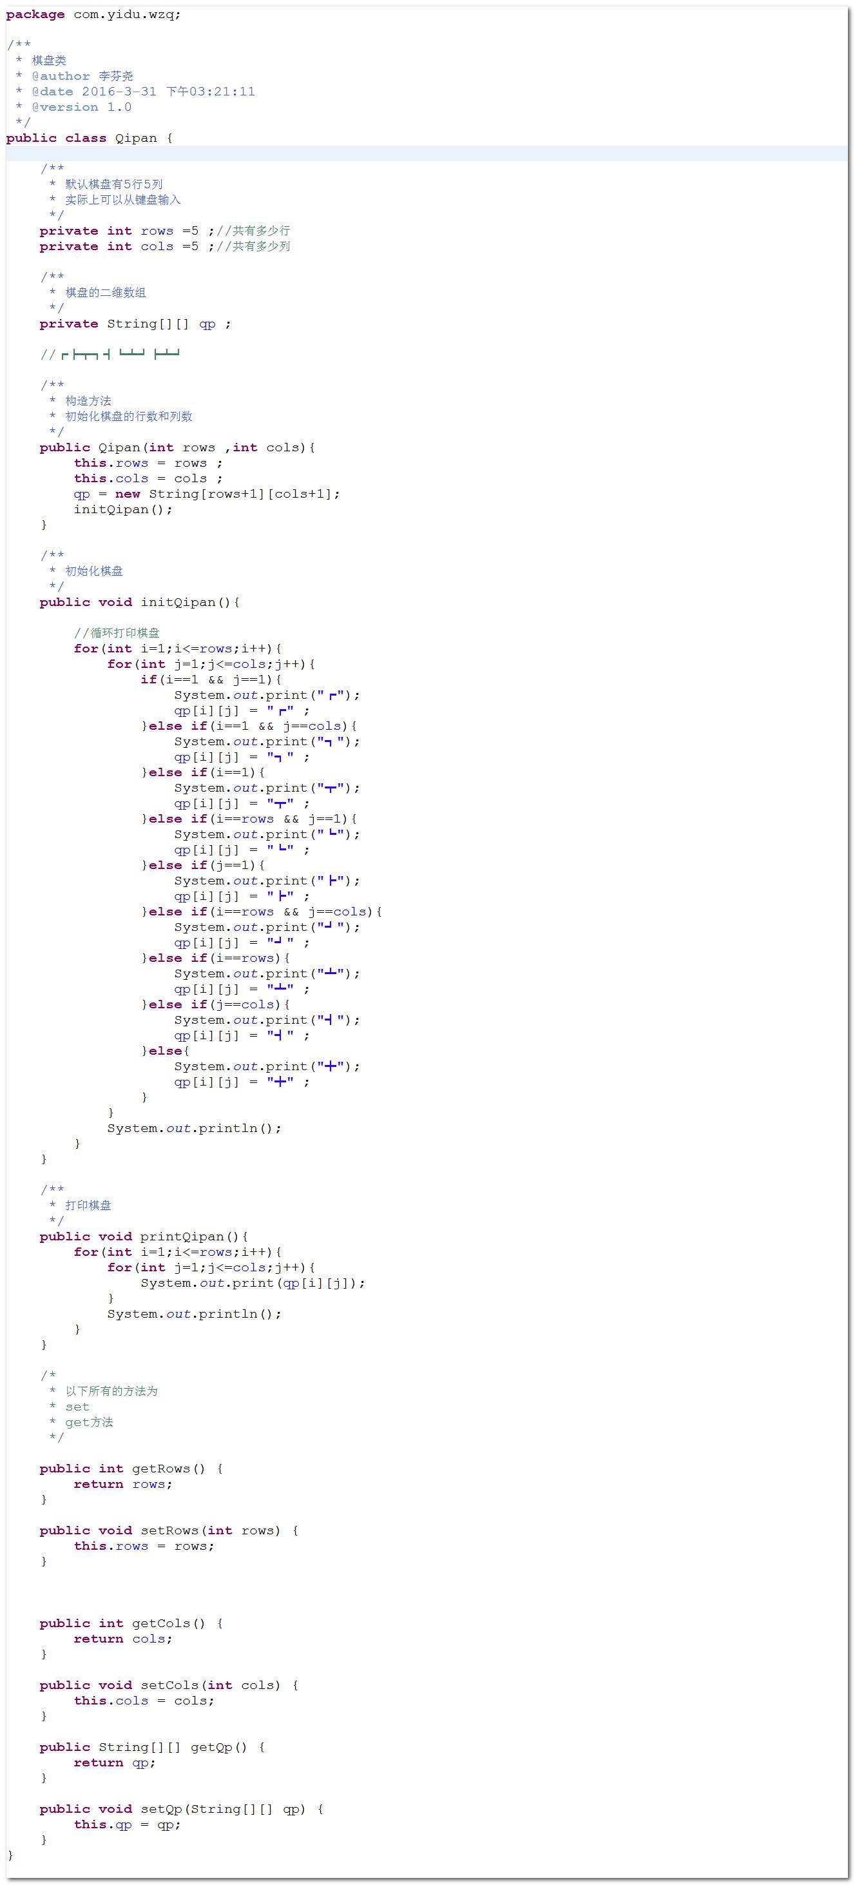This screenshot has width=855, height=1885.
Task: Click the package keyword on the first line
Action: pos(34,15)
